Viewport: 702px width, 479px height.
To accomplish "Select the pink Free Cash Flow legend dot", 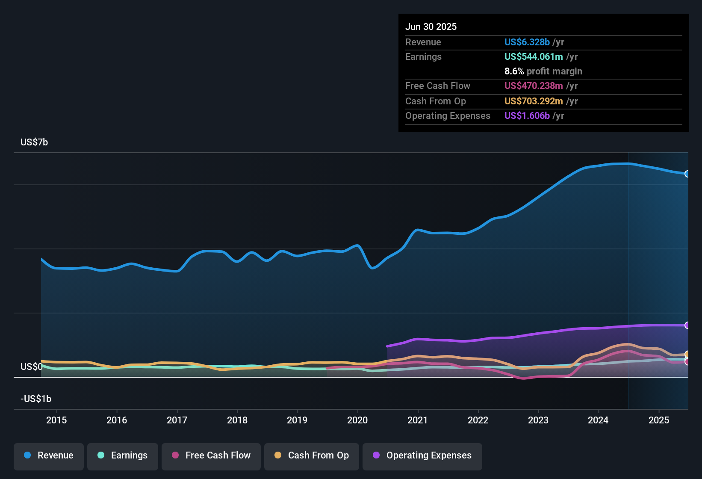I will [x=175, y=455].
